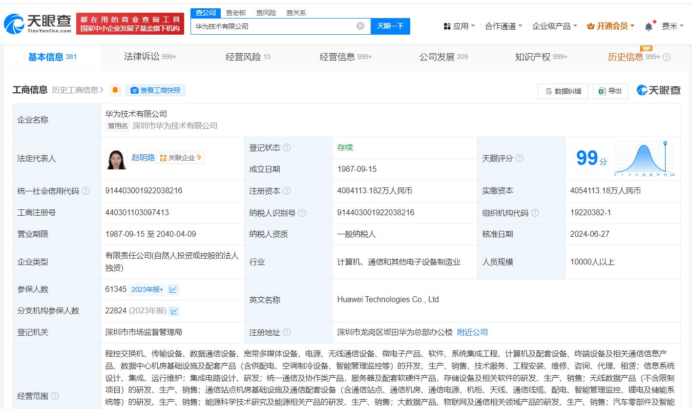The height and width of the screenshot is (409, 692).
Task: Click the orange alert bell beside 历史工商信息
Action: pos(115,90)
